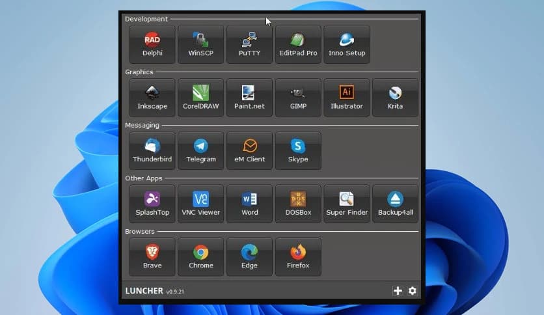Open EditPad Pro
Image resolution: width=544 pixels, height=315 pixels.
point(298,45)
